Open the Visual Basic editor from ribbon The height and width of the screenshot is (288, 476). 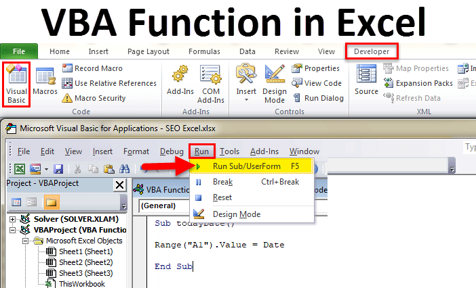click(16, 83)
